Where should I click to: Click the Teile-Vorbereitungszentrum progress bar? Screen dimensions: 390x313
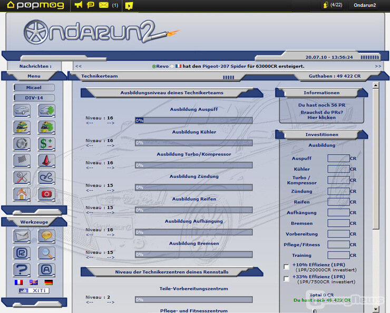coord(194,300)
